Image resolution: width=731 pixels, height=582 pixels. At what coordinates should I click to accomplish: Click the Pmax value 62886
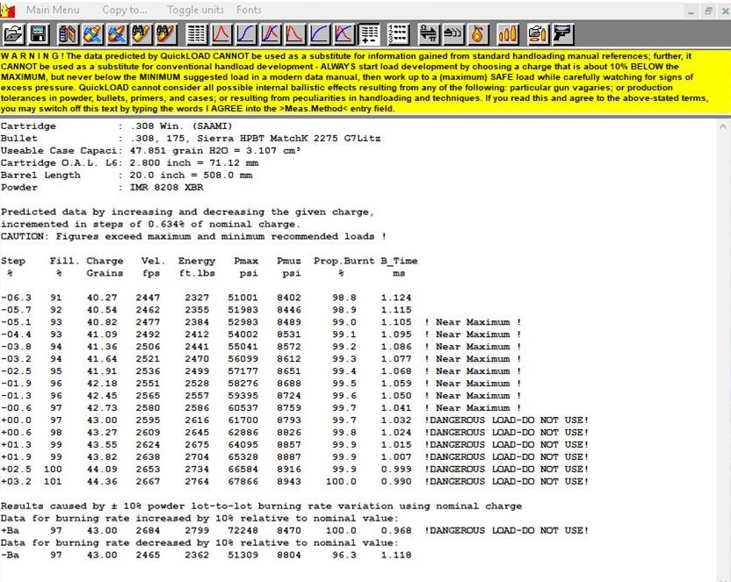click(242, 433)
